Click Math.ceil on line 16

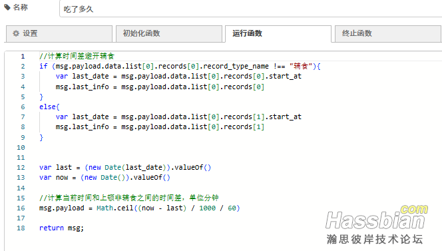(x=114, y=208)
